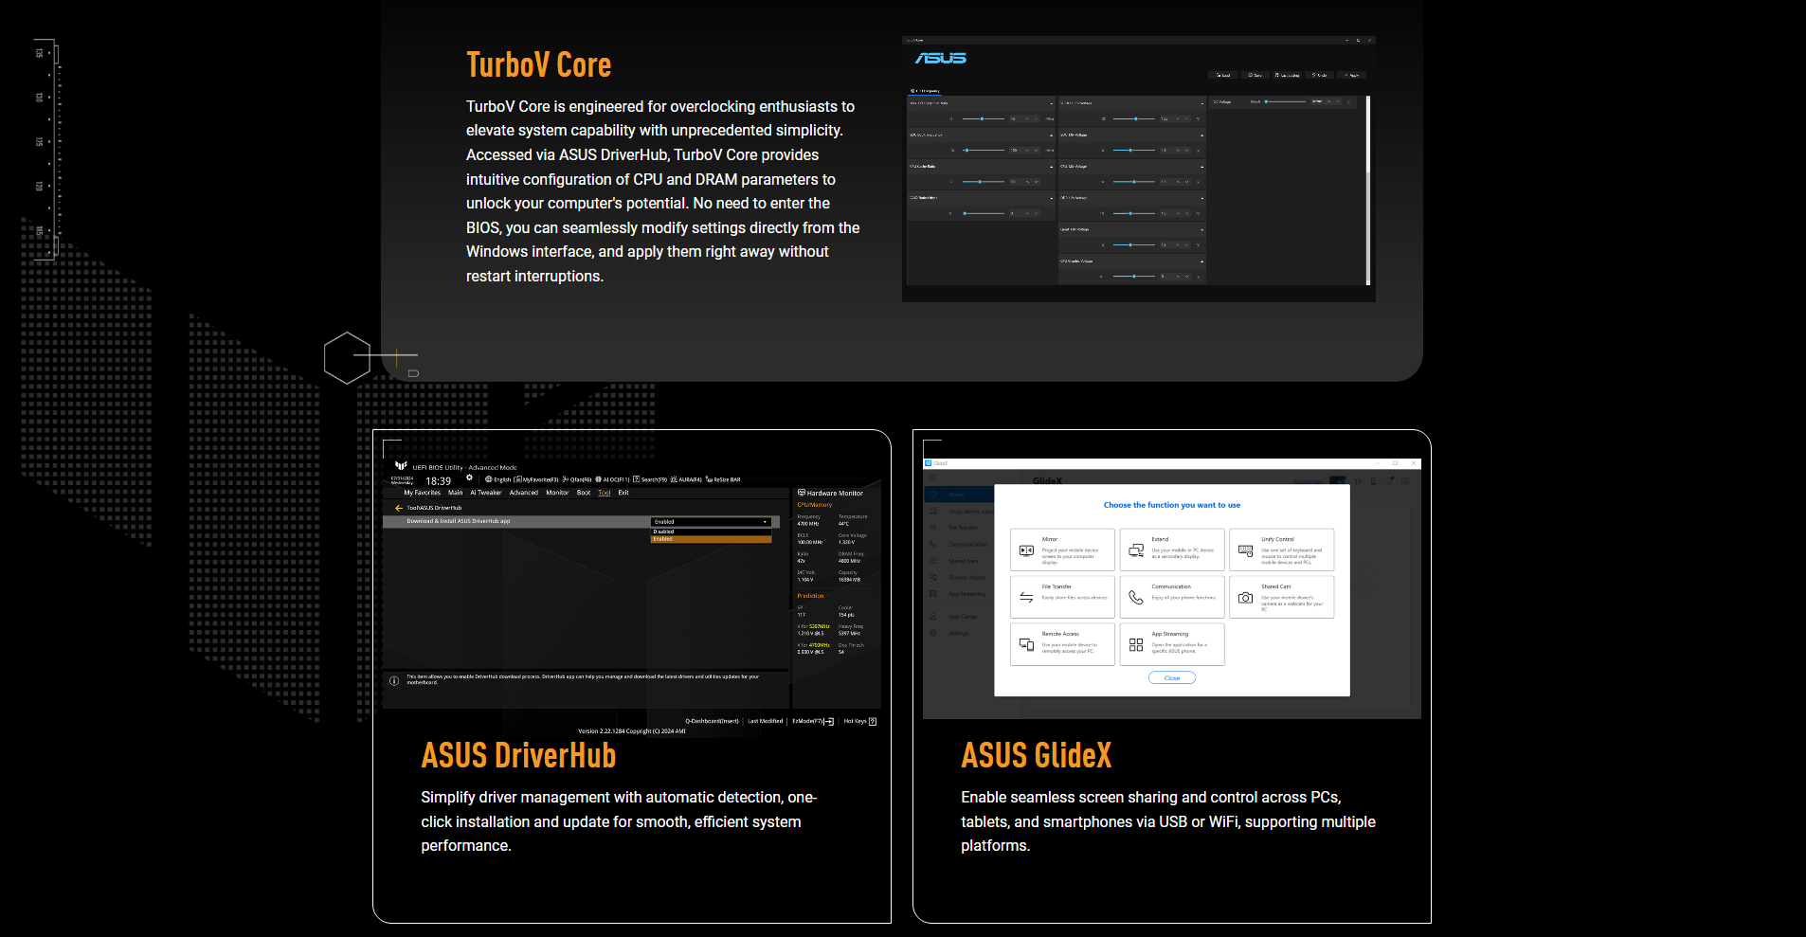Click the TurboV Core vertical scrollbar
Image resolution: width=1806 pixels, height=937 pixels.
pyautogui.click(x=1368, y=189)
